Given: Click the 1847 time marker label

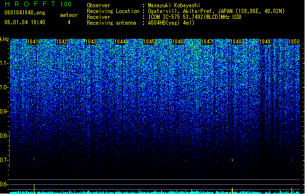Looking at the screenshot, I should (207, 42).
